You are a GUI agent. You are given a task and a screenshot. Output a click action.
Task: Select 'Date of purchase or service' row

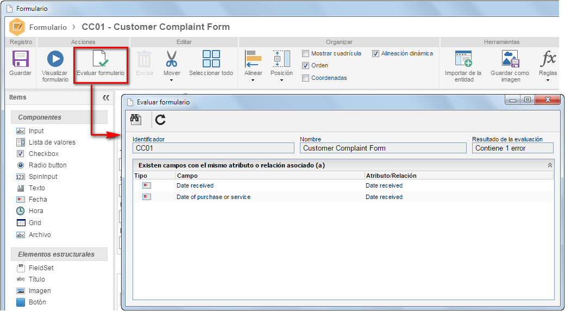coord(214,197)
